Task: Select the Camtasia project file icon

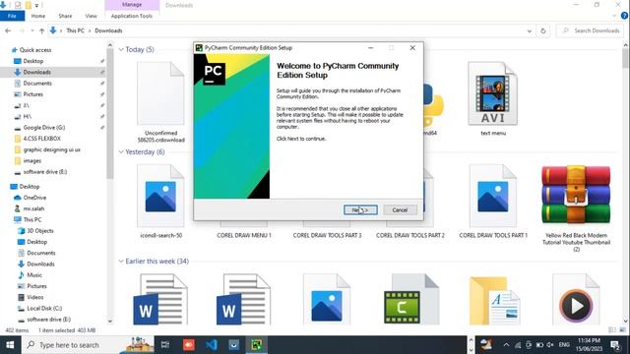Action: tap(411, 299)
